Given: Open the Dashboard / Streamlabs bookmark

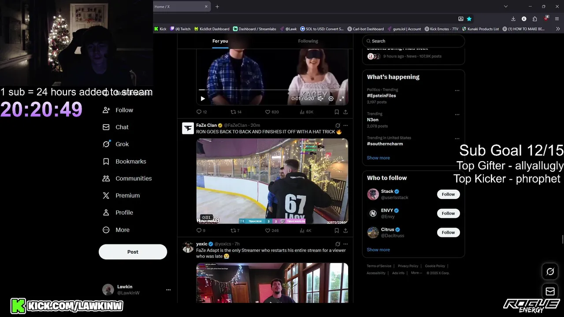Looking at the screenshot, I should 254,29.
